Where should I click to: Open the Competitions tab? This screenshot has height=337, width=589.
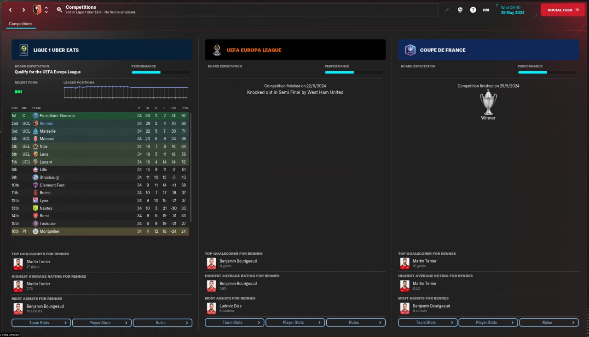21,24
